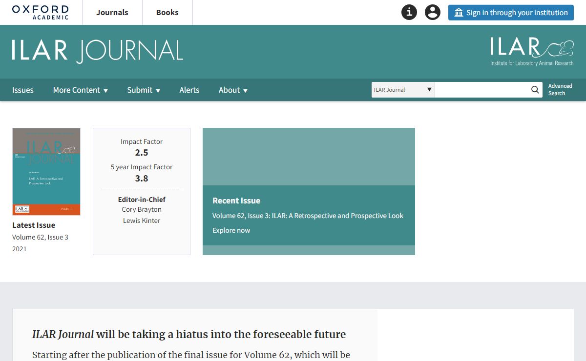The image size is (586, 361).
Task: Click the Impact Factor 2.5 value
Action: click(142, 153)
